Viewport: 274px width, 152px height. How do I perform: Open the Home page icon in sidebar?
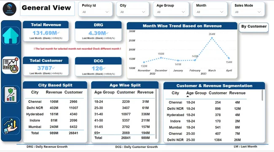click(x=11, y=36)
